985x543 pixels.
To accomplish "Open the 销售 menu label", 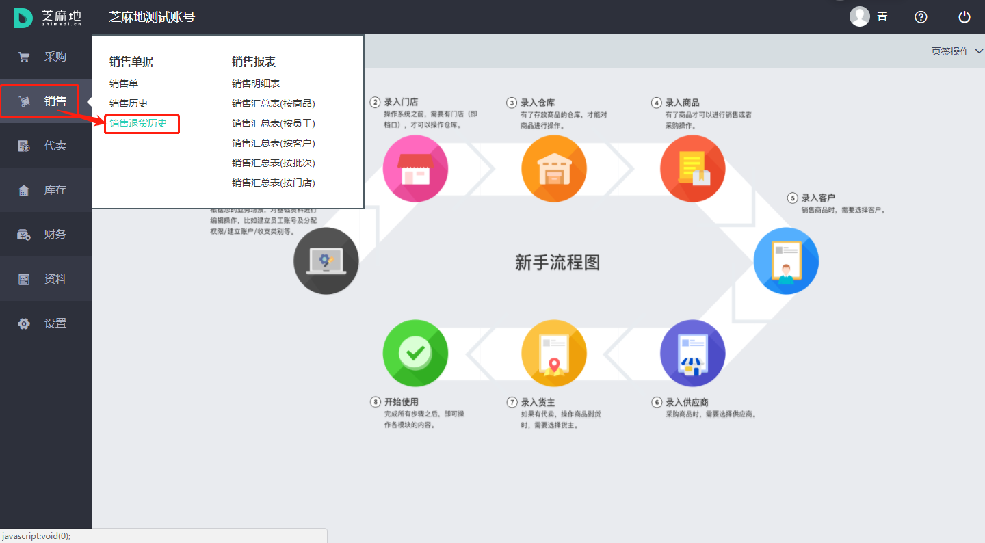I will point(55,101).
